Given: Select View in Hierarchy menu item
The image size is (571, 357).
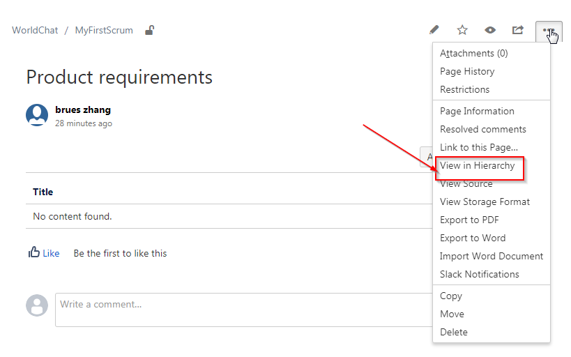Looking at the screenshot, I should pos(478,166).
